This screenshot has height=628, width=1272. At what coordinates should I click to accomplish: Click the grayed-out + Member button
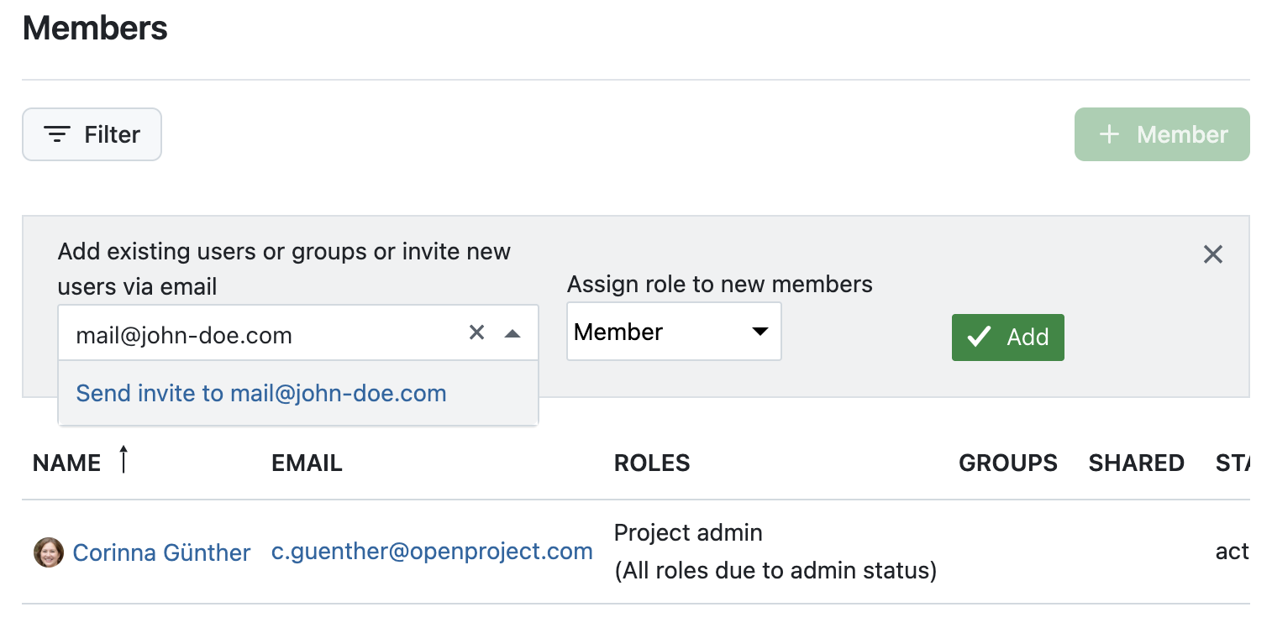(1162, 133)
